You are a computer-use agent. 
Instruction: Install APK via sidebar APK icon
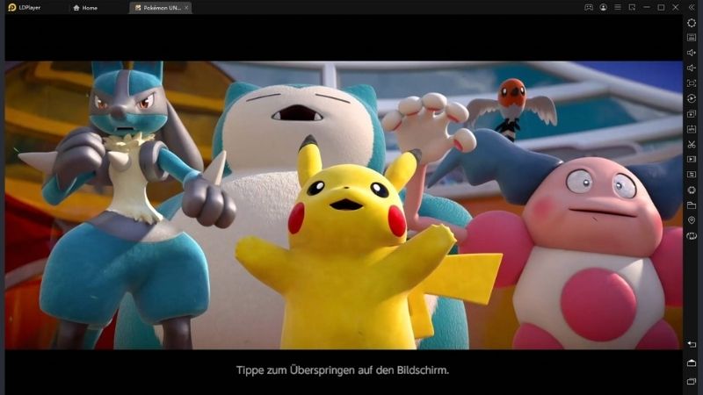point(692,129)
